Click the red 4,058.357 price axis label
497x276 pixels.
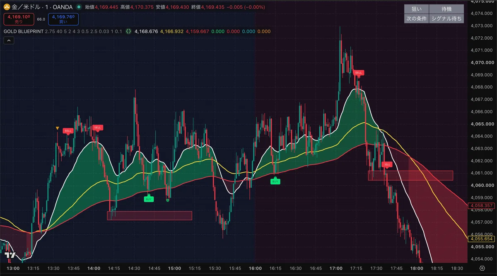point(480,205)
